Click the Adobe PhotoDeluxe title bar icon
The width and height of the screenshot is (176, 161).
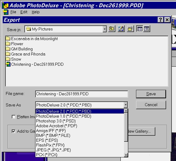point(6,5)
